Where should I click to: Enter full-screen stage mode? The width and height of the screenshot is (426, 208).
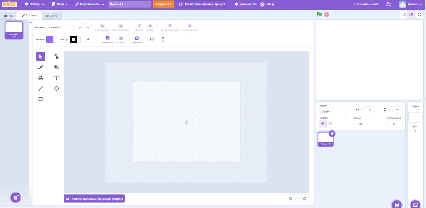419,15
